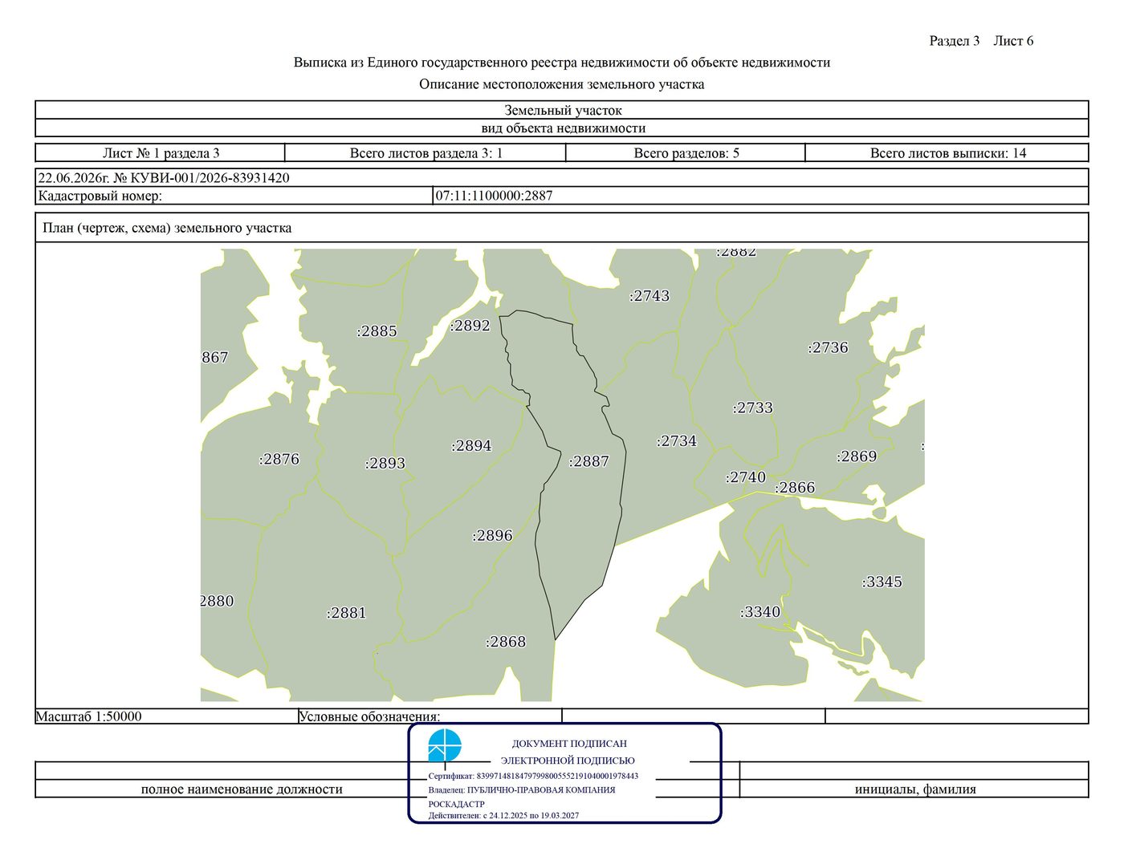
Task: Click 'вид объекта недвижимости' caption
Action: click(x=563, y=128)
